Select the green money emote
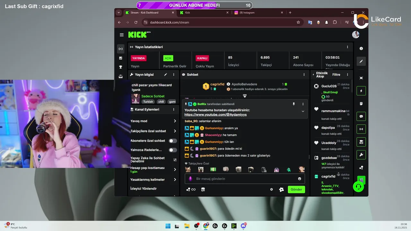This screenshot has height=231, width=411. click(213, 169)
